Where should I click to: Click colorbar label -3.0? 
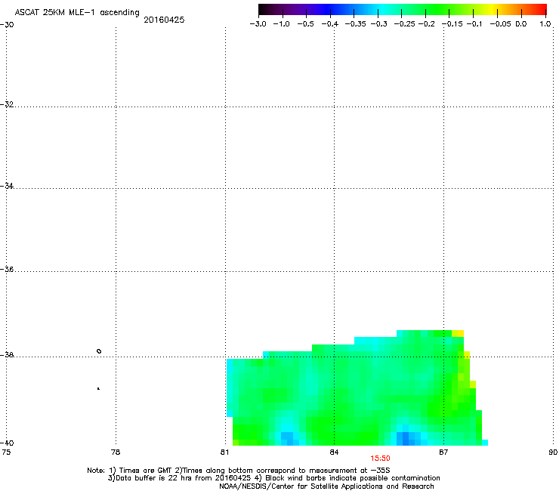pyautogui.click(x=258, y=24)
